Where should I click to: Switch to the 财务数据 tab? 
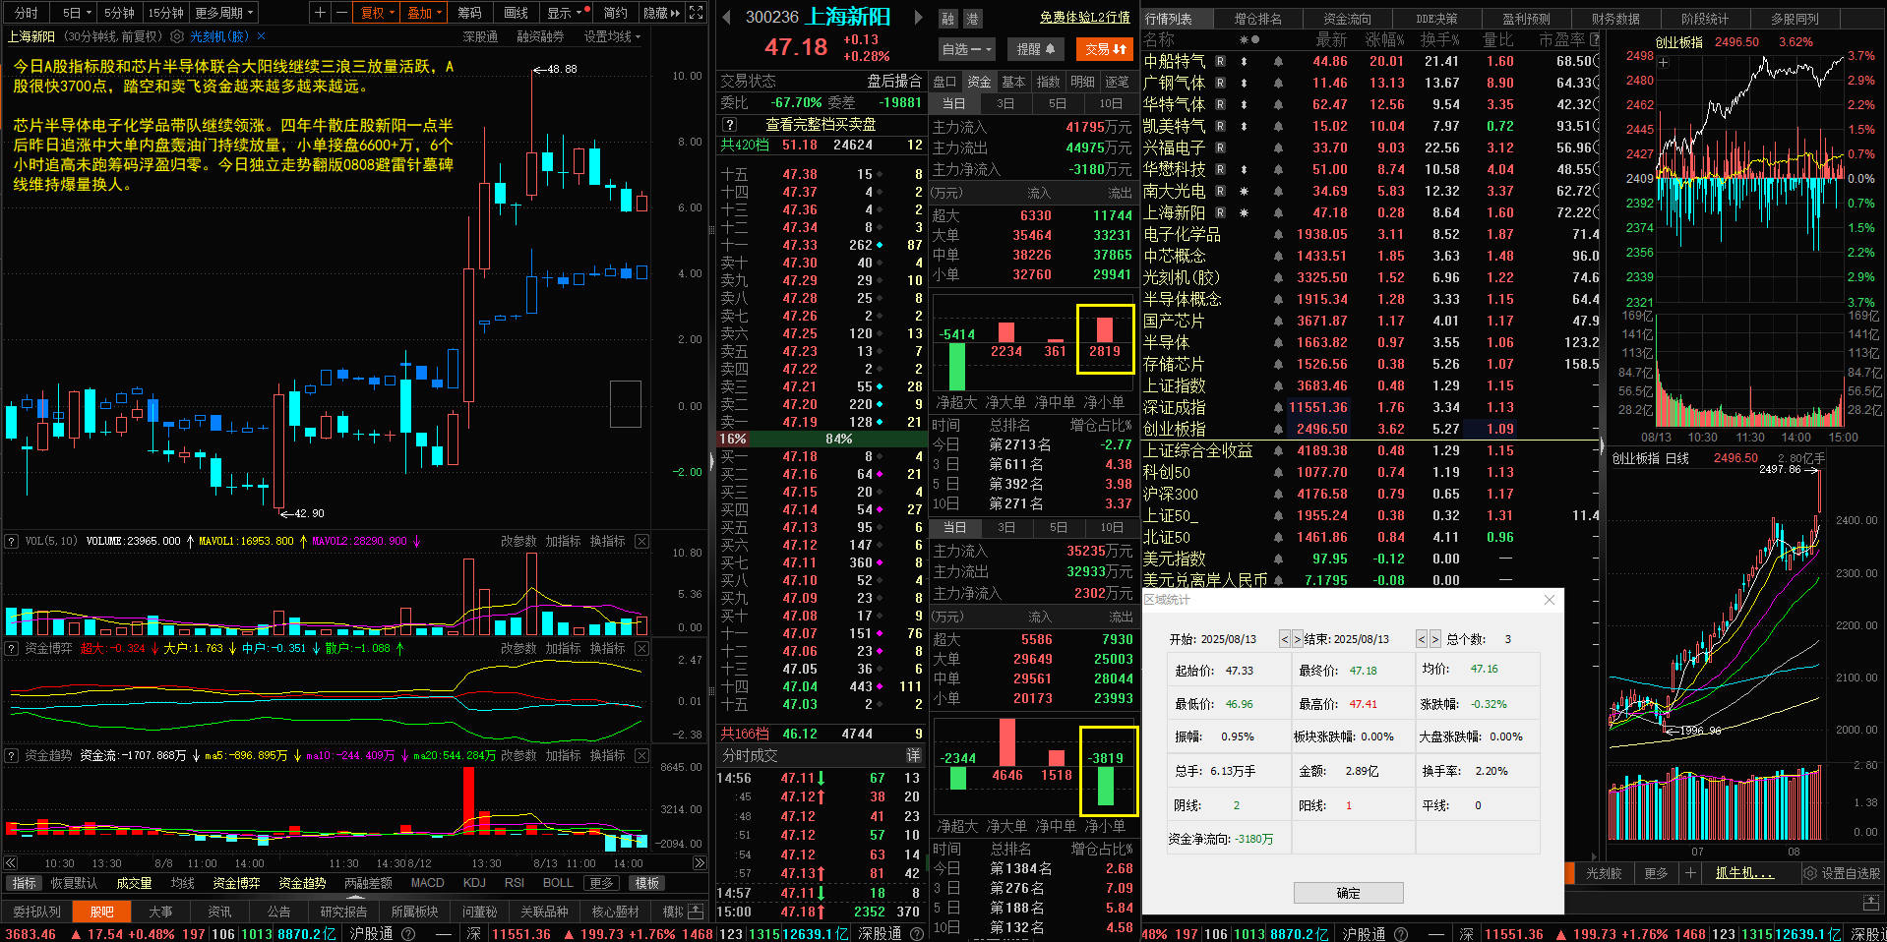click(x=1615, y=19)
